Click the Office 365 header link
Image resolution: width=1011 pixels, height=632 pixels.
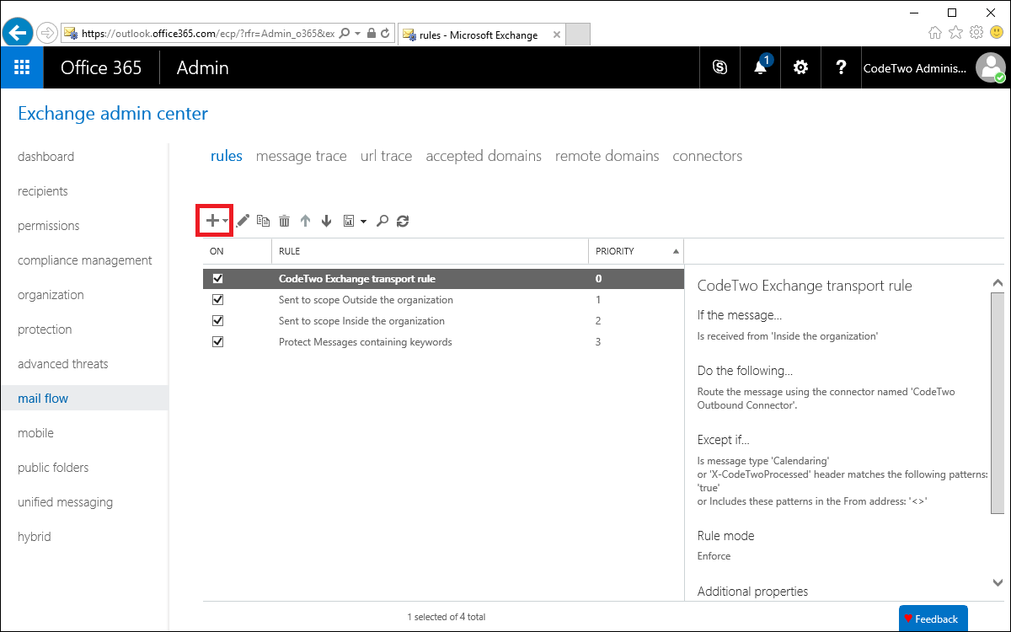coord(101,67)
